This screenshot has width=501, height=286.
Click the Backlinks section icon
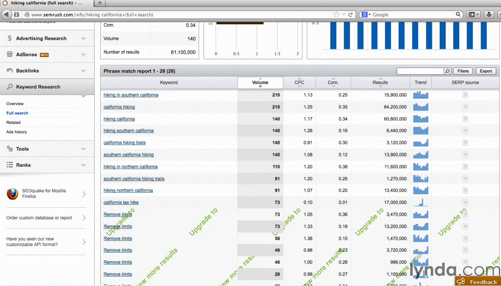(10, 71)
